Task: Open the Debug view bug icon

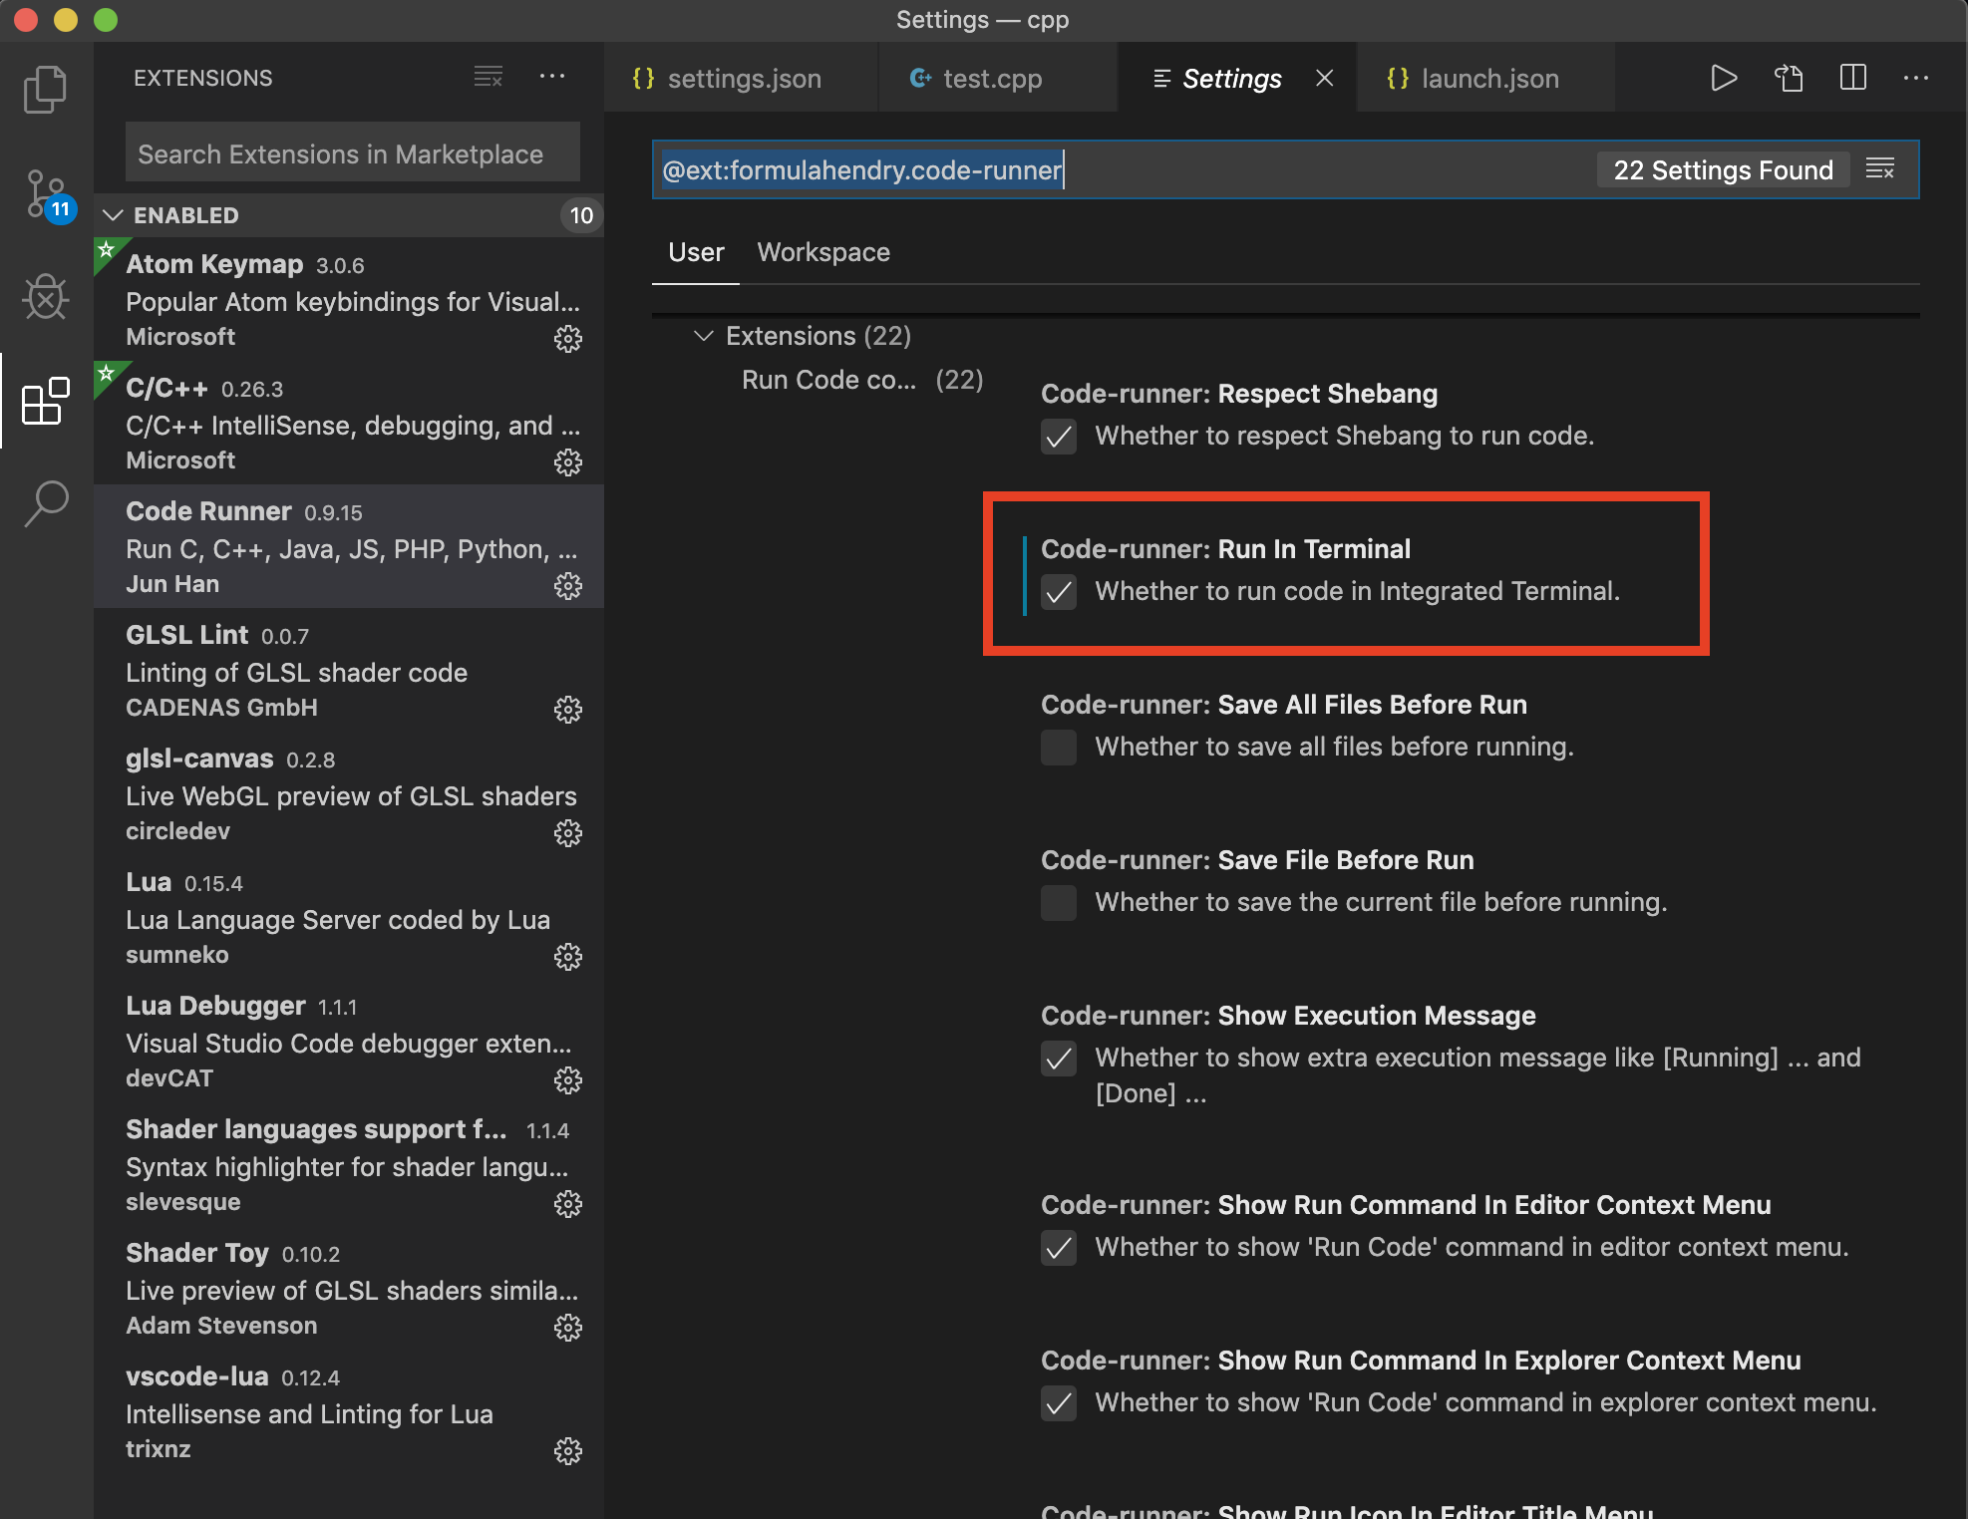Action: pos(45,297)
